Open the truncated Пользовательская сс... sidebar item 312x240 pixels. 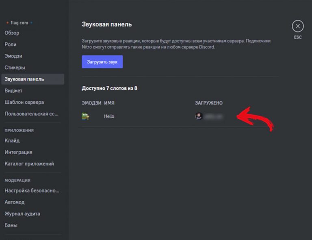32,114
